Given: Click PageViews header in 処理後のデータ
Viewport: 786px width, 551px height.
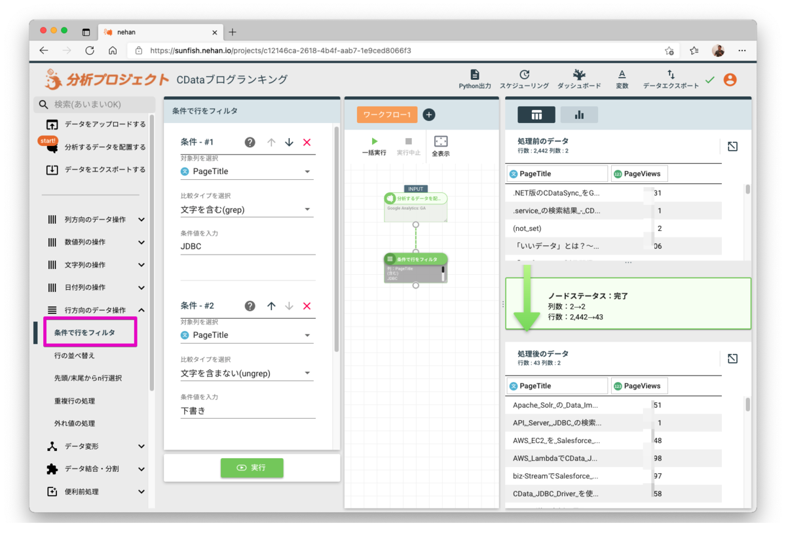Looking at the screenshot, I should 639,386.
